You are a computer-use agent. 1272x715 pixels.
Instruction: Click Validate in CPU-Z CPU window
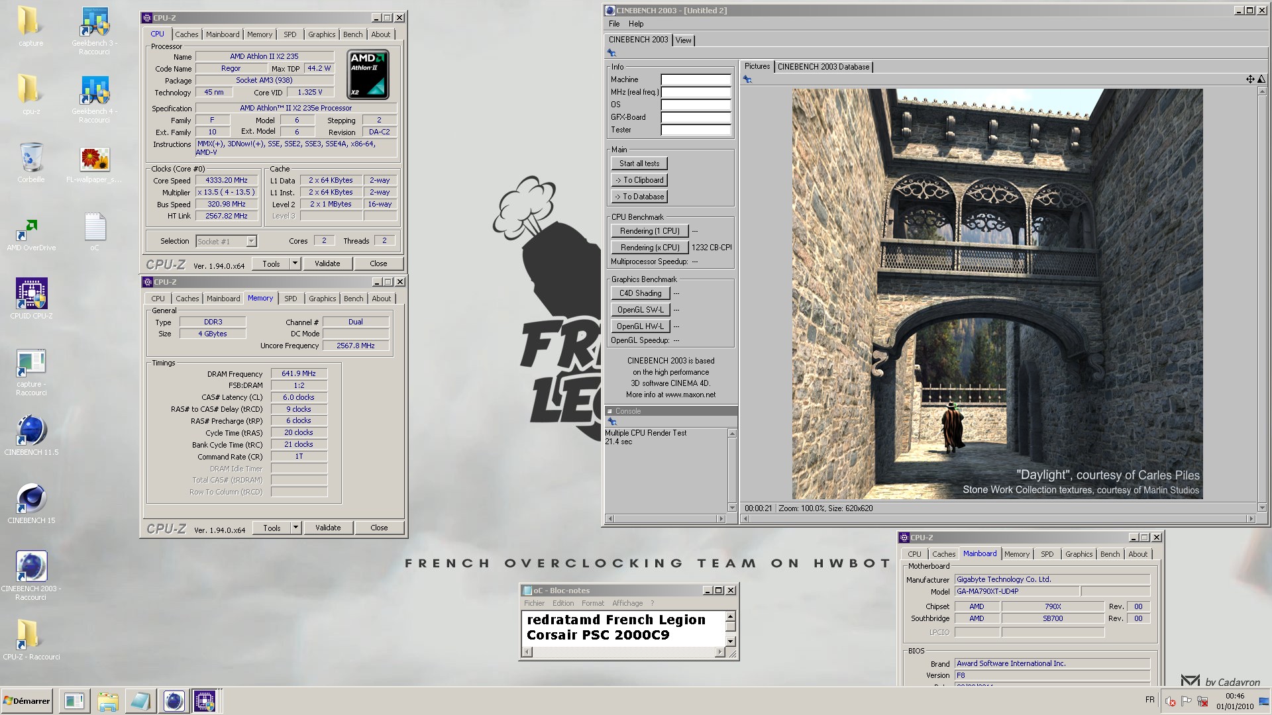pos(327,263)
